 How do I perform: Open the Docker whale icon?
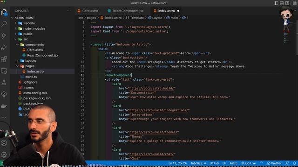(x=4, y=106)
